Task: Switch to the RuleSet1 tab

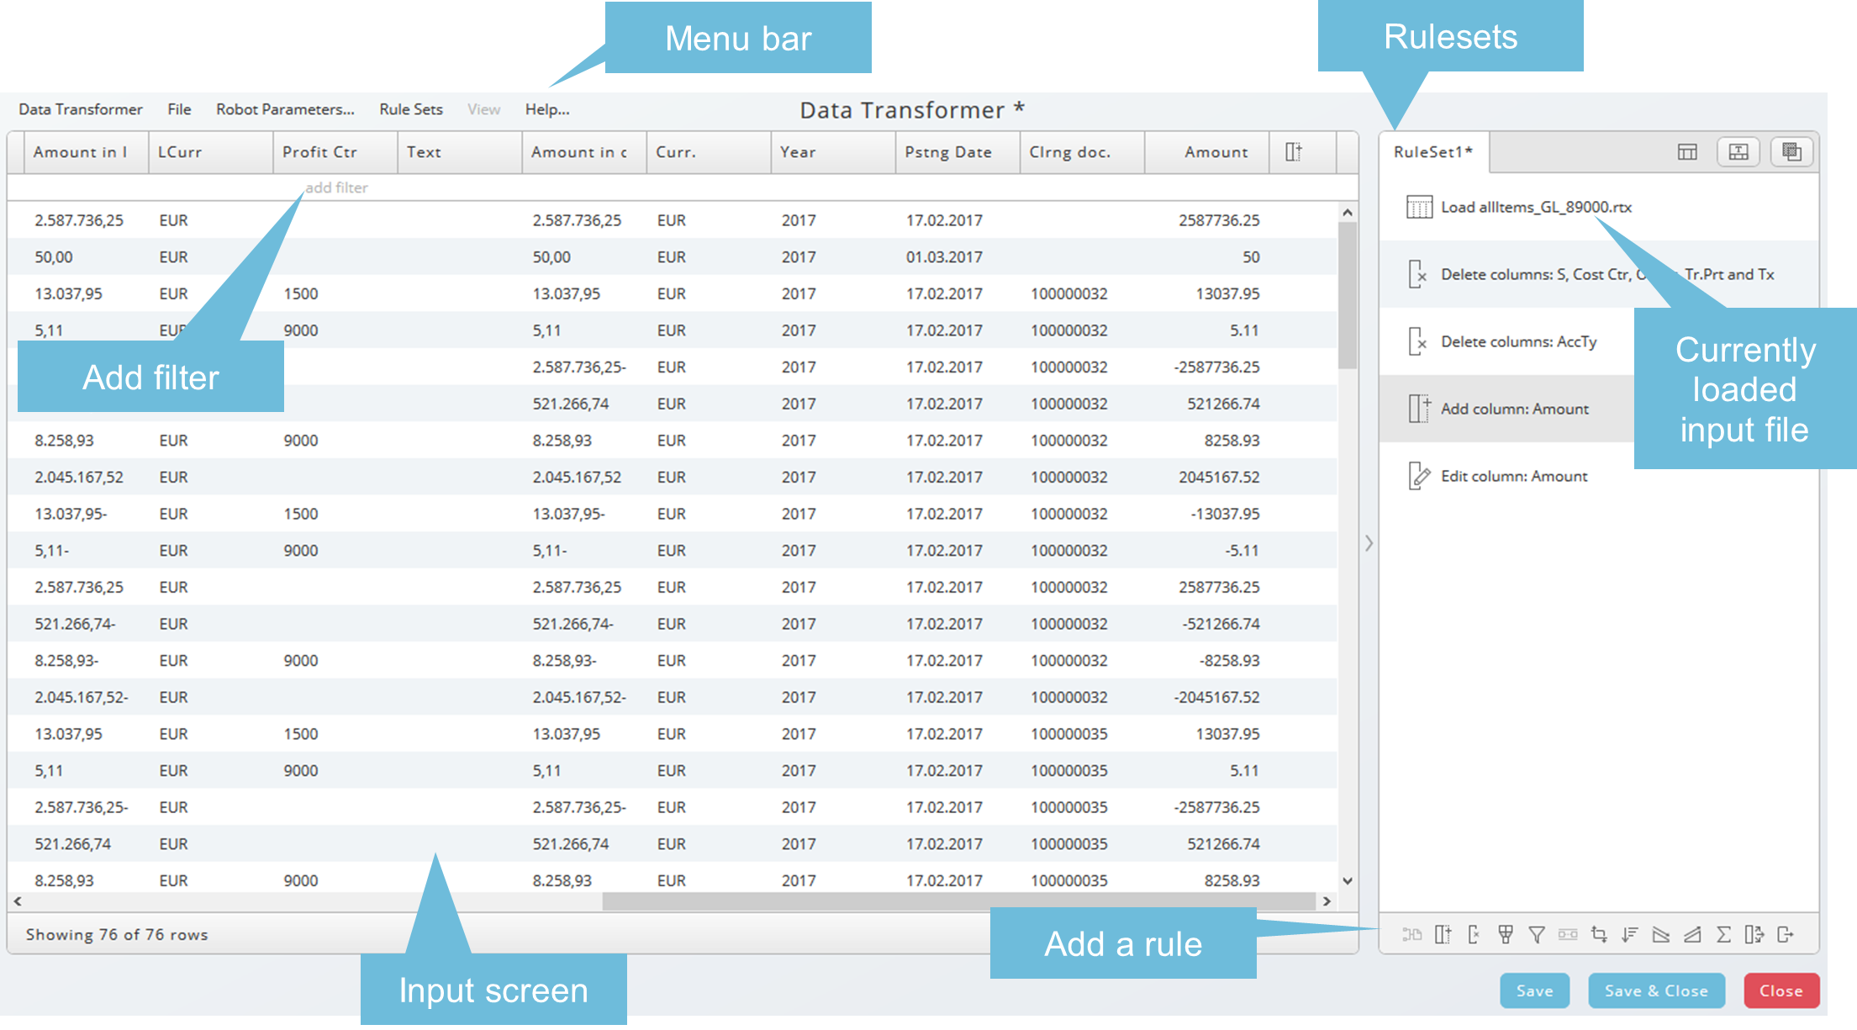Action: (1432, 152)
